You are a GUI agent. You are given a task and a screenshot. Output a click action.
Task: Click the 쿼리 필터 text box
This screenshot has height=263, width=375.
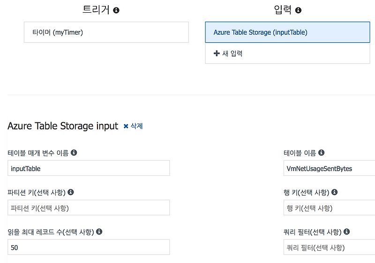coord(329,247)
